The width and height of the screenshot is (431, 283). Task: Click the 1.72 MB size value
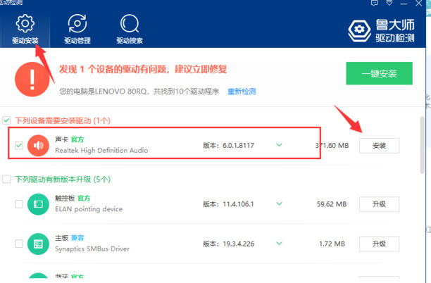[332, 244]
